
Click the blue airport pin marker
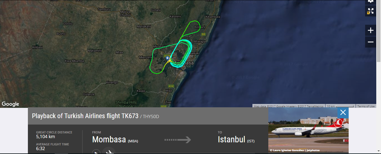tap(167, 58)
